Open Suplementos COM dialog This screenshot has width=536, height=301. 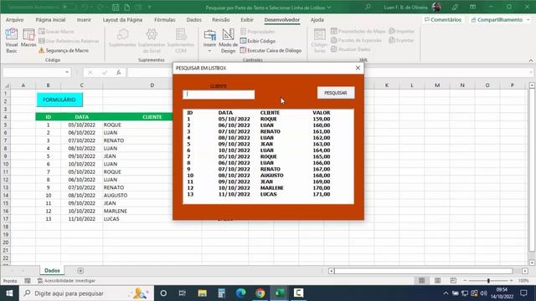point(181,41)
